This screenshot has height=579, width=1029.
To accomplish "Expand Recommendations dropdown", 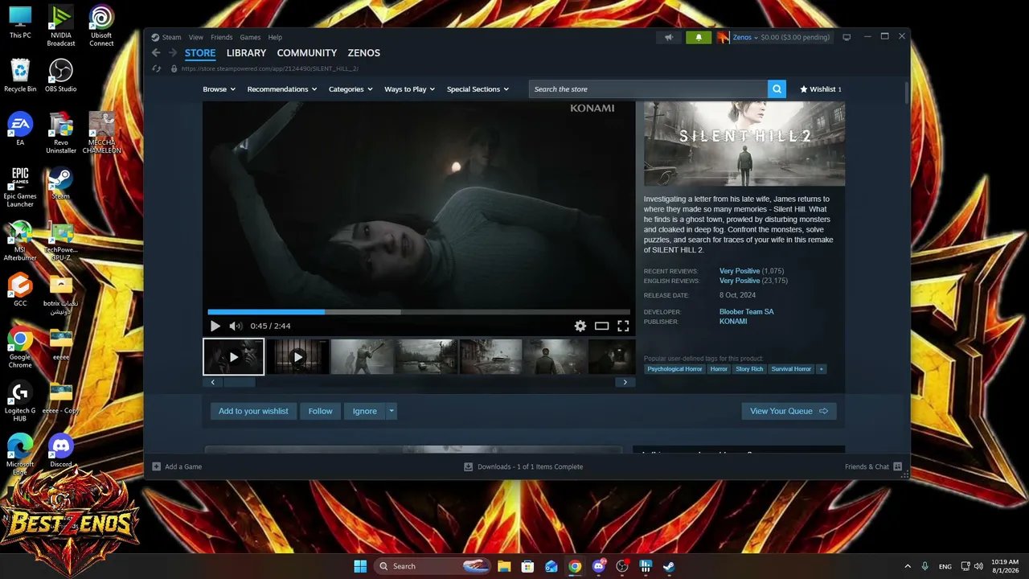I will [x=282, y=89].
